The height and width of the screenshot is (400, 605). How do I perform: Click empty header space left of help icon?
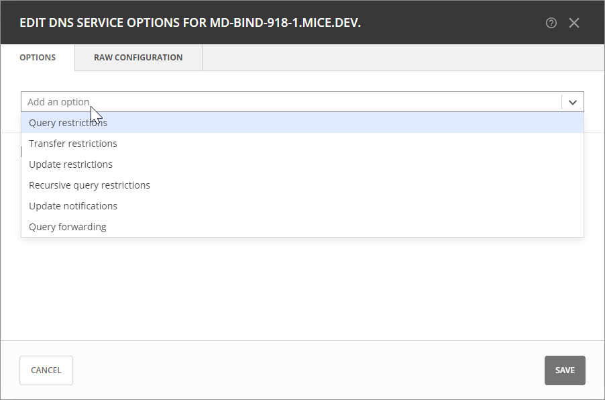(x=456, y=23)
